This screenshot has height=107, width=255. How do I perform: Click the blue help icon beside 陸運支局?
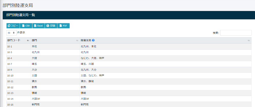93,41
